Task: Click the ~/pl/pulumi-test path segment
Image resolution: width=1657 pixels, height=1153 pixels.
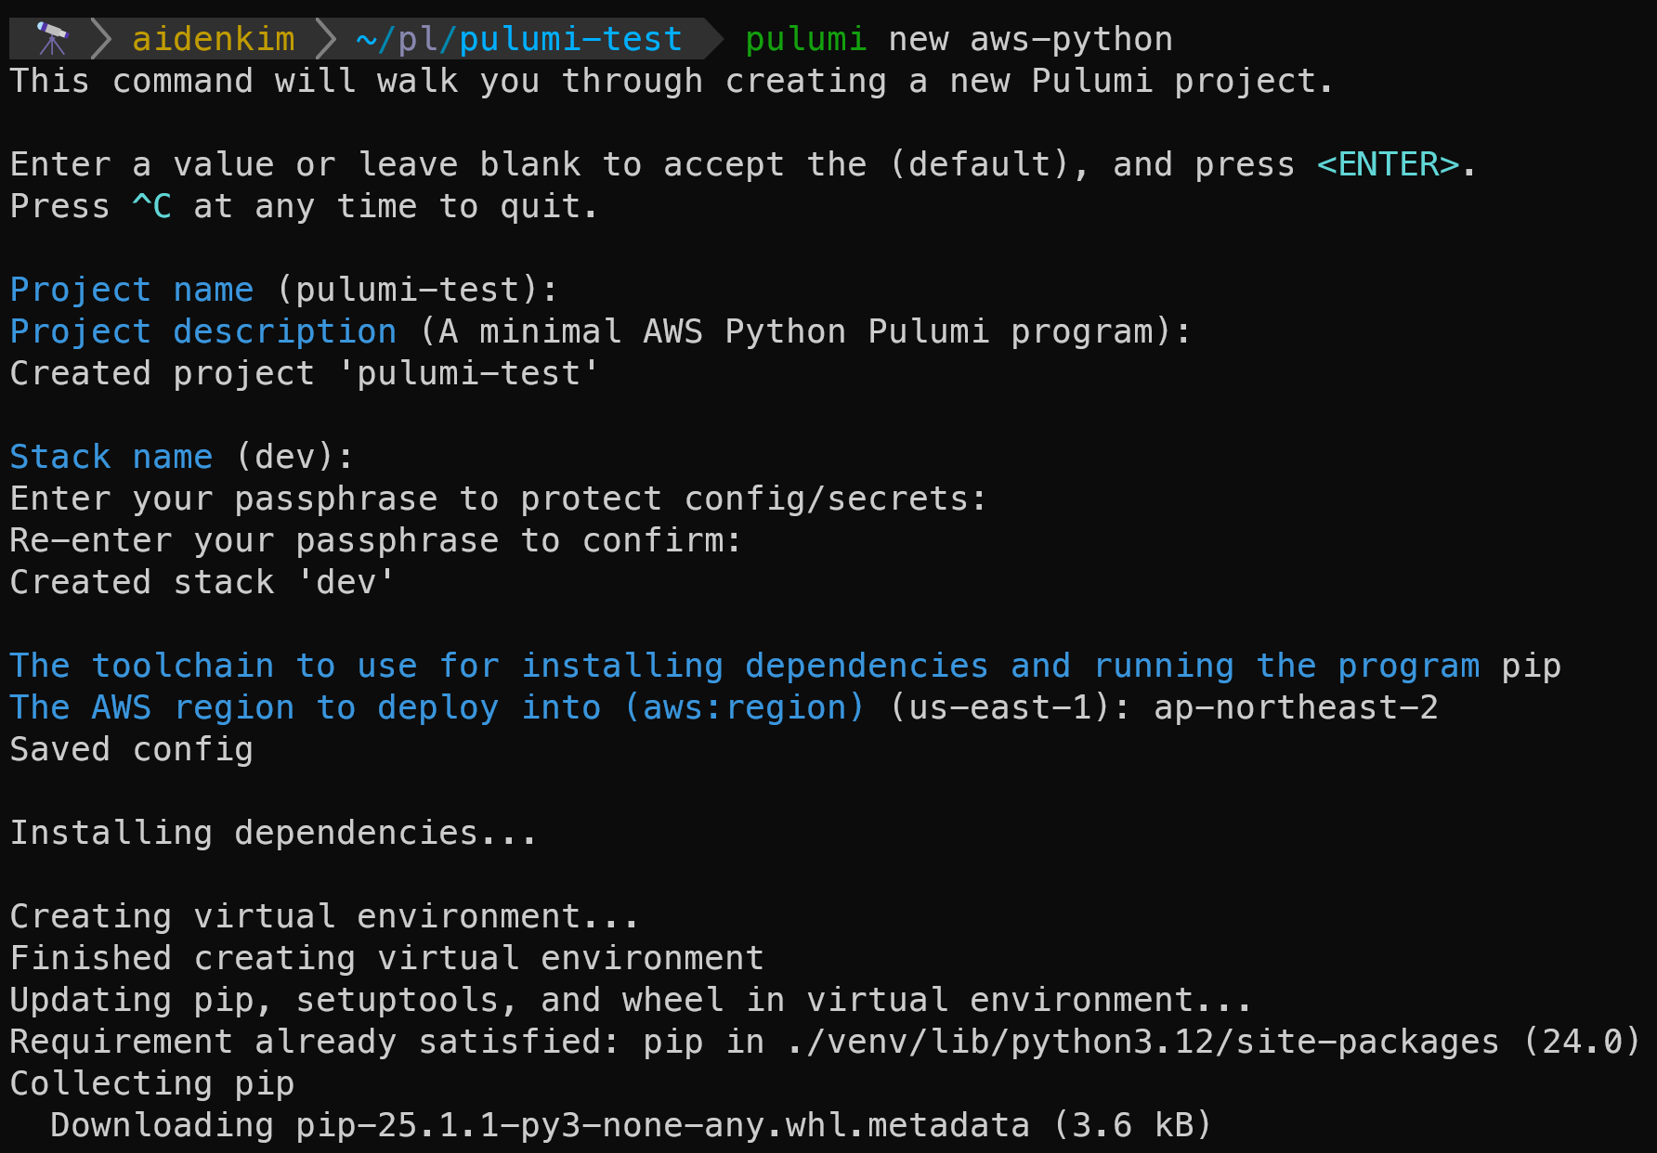Action: [x=519, y=39]
